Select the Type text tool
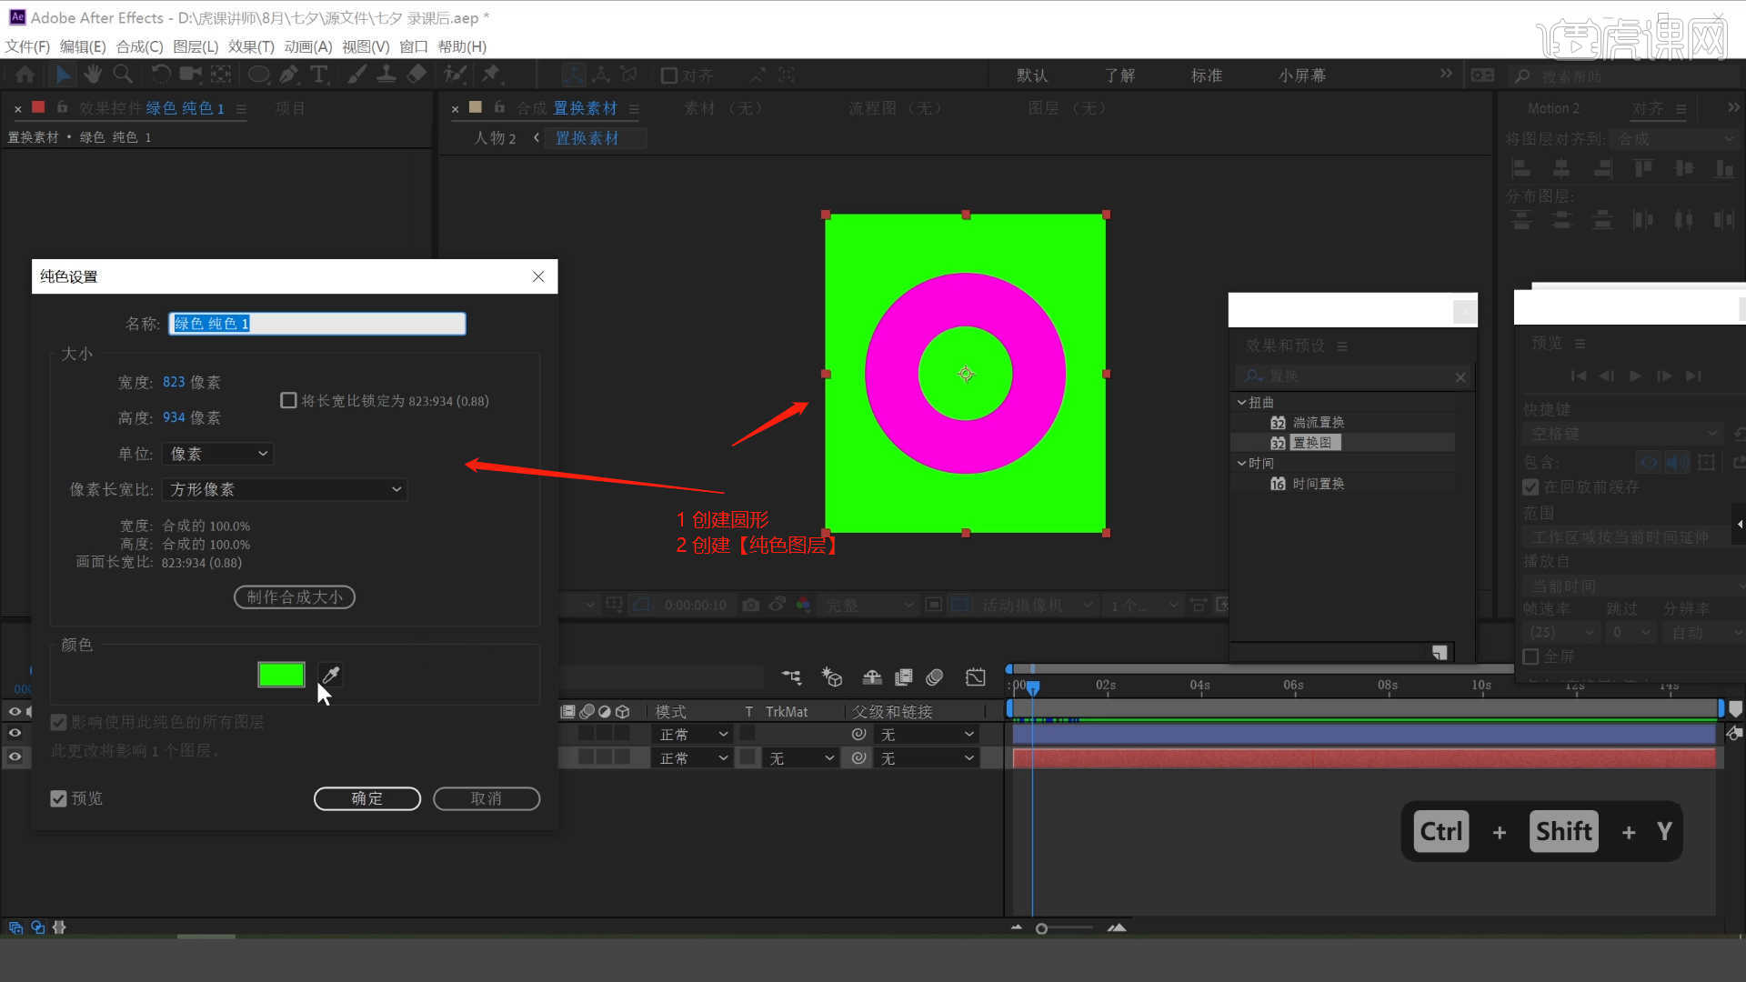The image size is (1746, 982). click(x=319, y=75)
